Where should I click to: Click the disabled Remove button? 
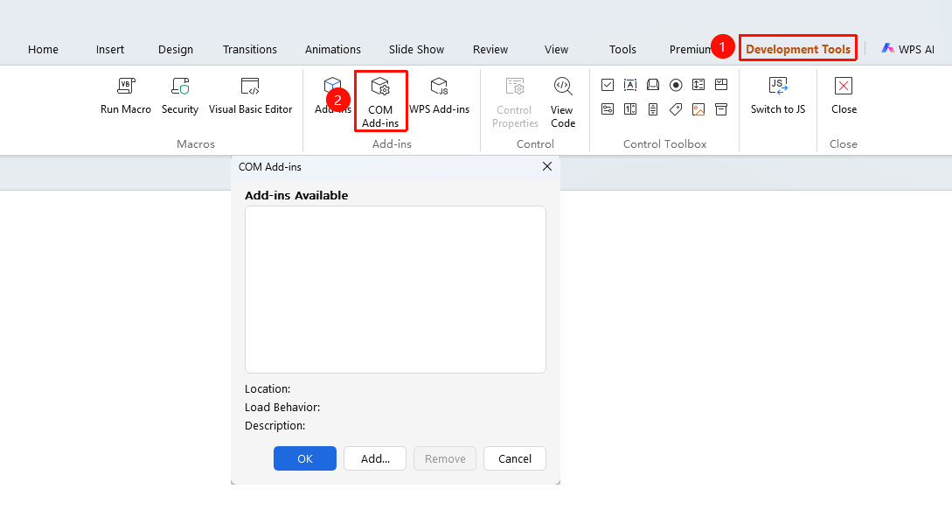tap(445, 458)
